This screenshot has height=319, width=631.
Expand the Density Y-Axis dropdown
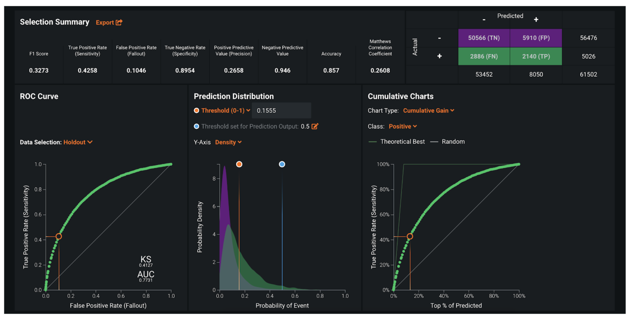228,142
